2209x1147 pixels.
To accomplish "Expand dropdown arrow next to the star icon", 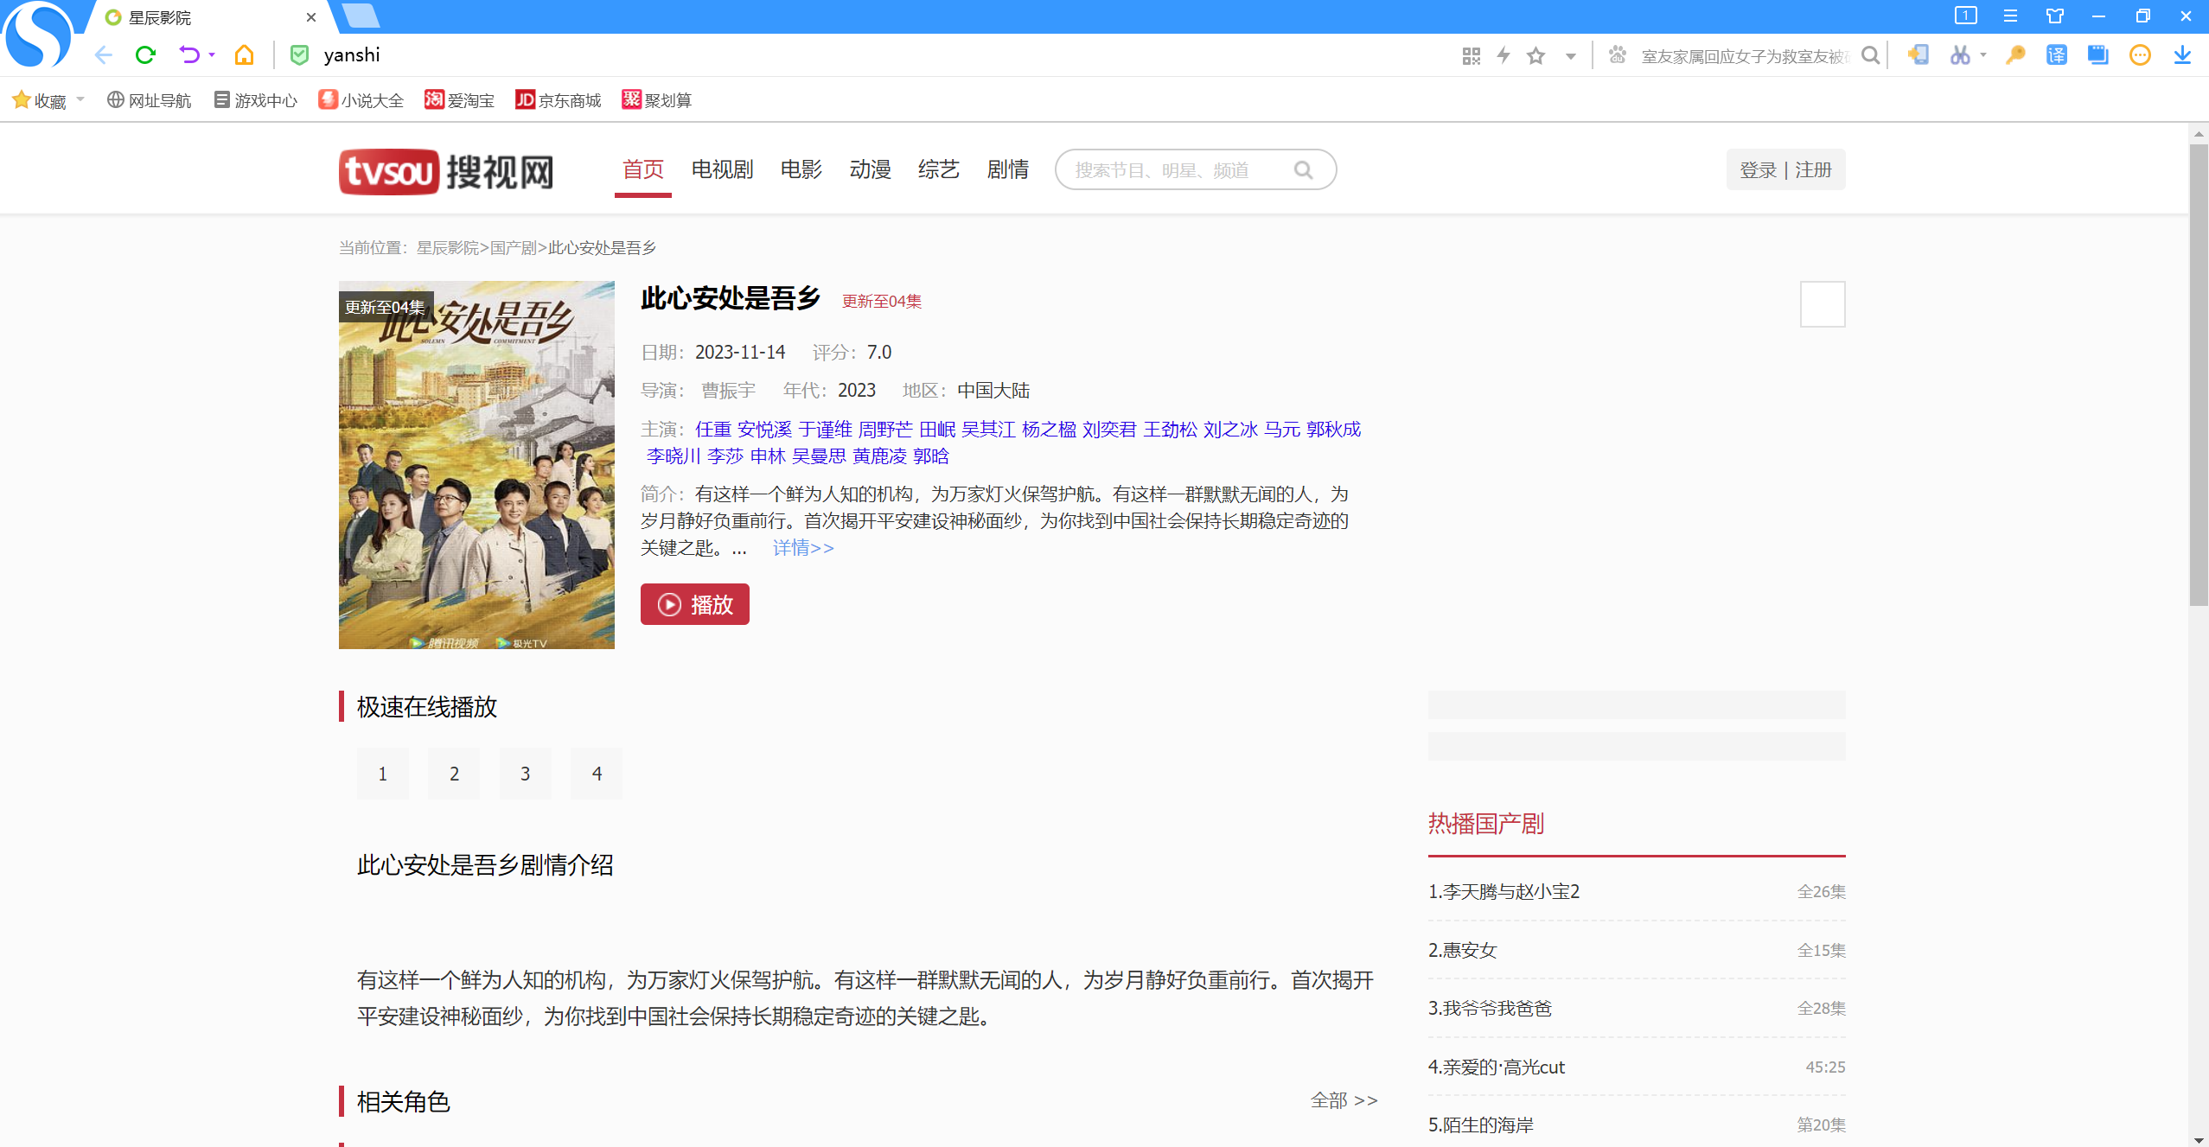I will point(1570,57).
